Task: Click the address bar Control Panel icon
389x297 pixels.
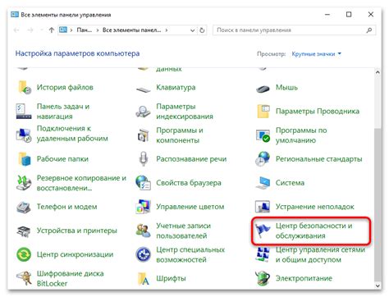Action: (63, 30)
